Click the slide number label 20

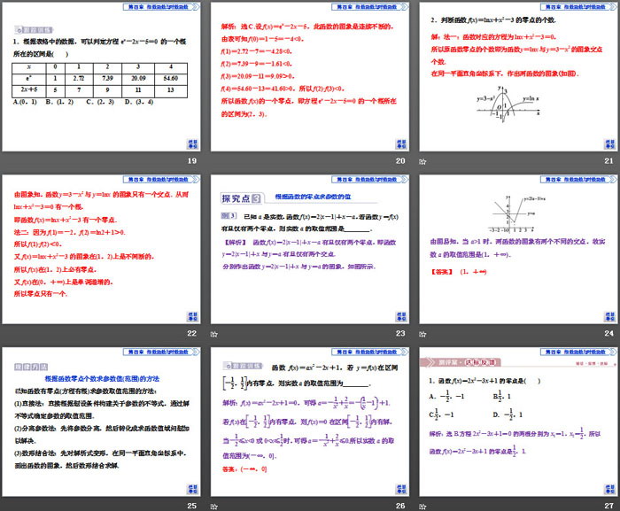pos(400,160)
